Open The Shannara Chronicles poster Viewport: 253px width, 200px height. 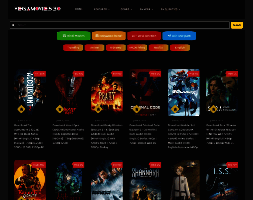pyautogui.click(x=145, y=180)
